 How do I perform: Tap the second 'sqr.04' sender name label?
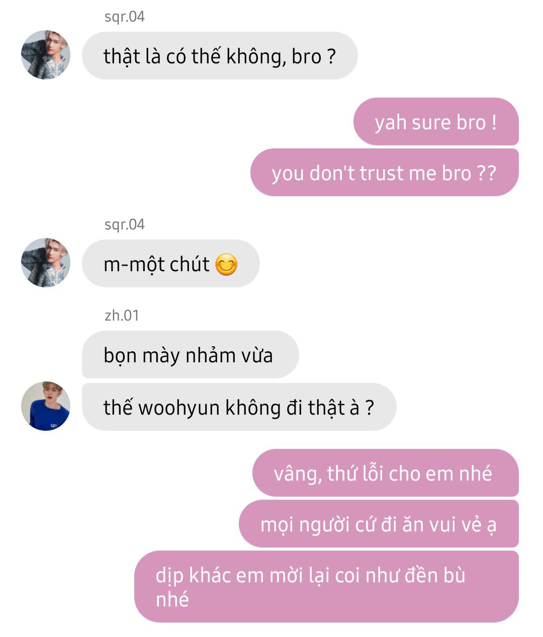click(125, 224)
